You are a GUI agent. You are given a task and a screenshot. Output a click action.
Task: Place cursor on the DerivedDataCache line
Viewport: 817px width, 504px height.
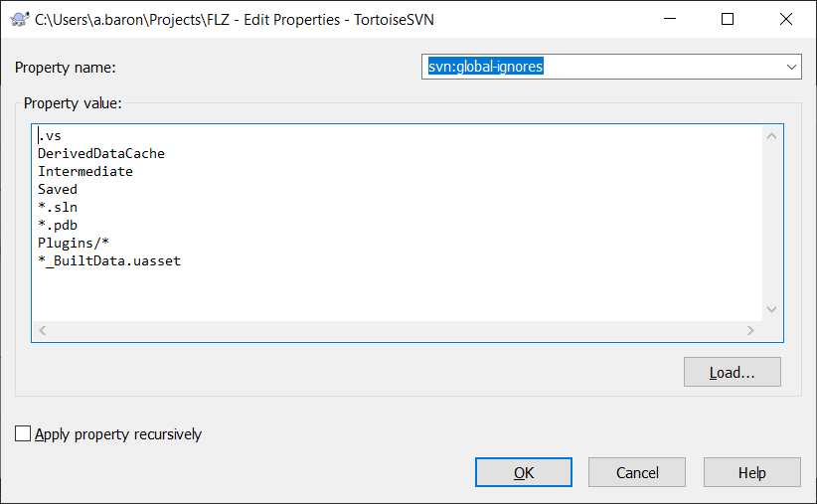[x=101, y=154]
